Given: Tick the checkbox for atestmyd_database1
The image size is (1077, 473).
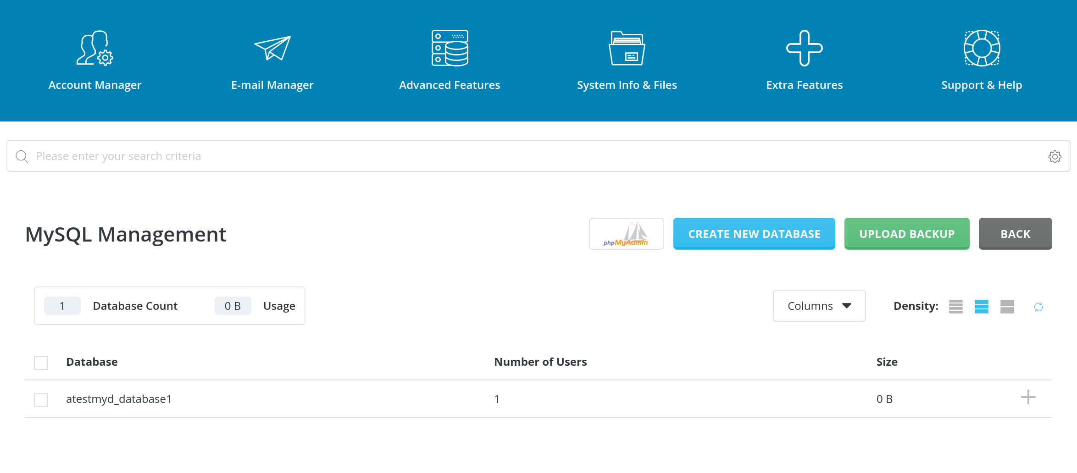Looking at the screenshot, I should click(x=41, y=400).
